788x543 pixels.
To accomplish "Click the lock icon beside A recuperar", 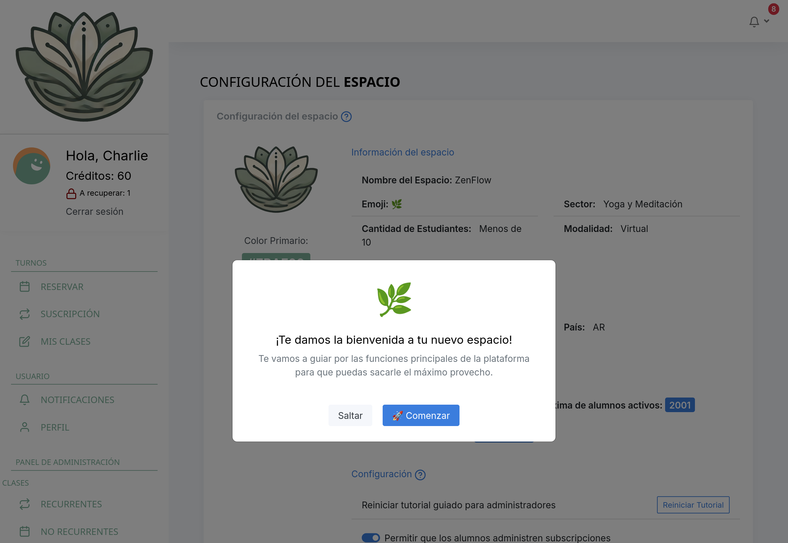I will pyautogui.click(x=72, y=193).
